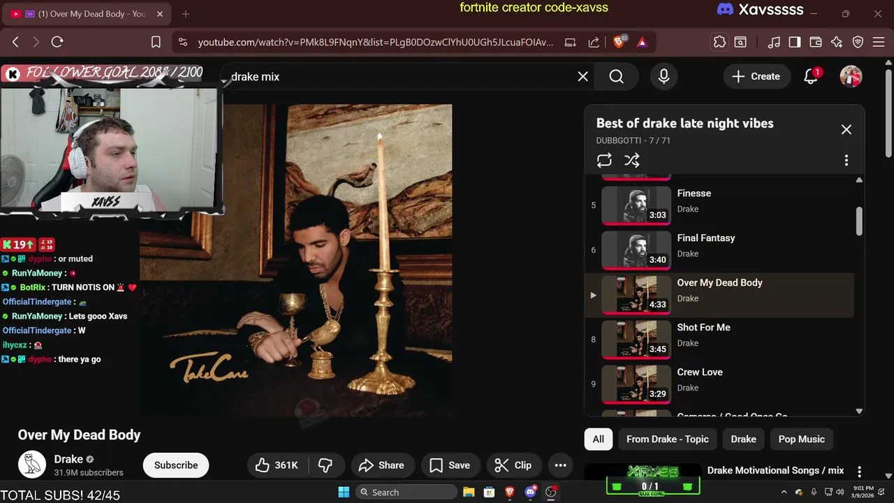This screenshot has width=894, height=503.
Task: Open Discord from the taskbar
Action: tap(530, 492)
